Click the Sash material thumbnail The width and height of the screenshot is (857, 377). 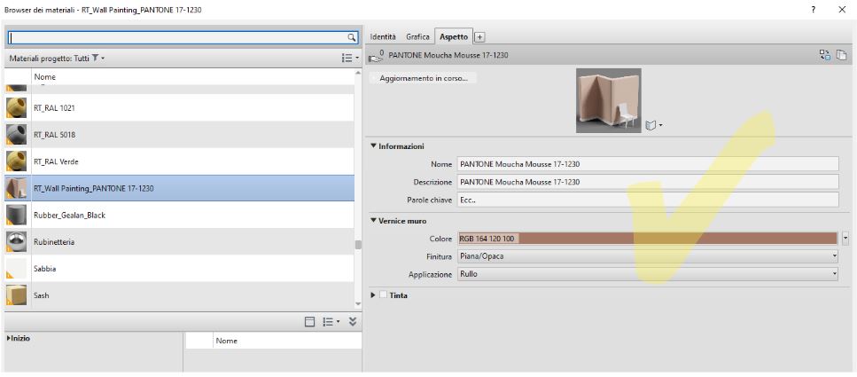[17, 295]
